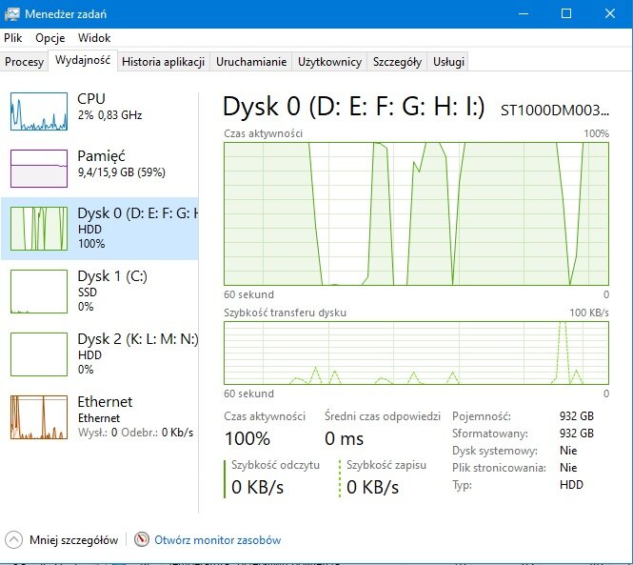Go to the Uruchamianie tab

[x=250, y=62]
